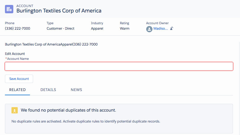Click the Account Owner avatar icon
240x135 pixels.
click(x=149, y=29)
